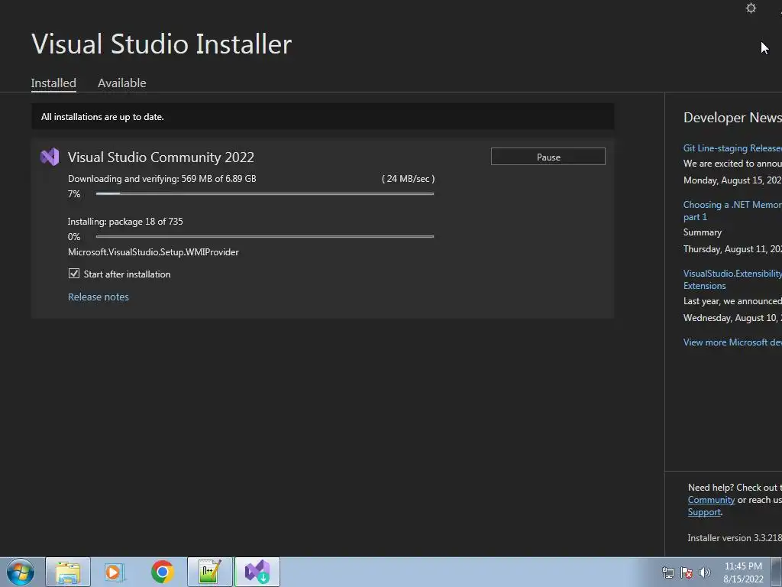
Task: Click 'Microsoft.VisualStudio.Setup.WMIProvider' package name
Action: (153, 252)
